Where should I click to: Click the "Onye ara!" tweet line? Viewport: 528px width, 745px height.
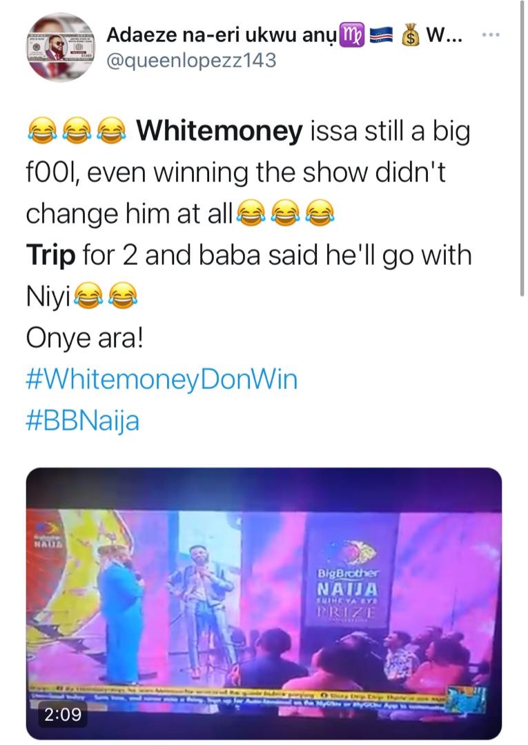[x=84, y=339]
